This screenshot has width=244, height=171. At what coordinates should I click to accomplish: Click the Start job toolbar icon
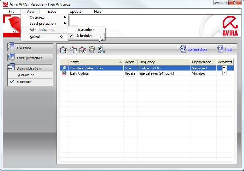pos(82,50)
